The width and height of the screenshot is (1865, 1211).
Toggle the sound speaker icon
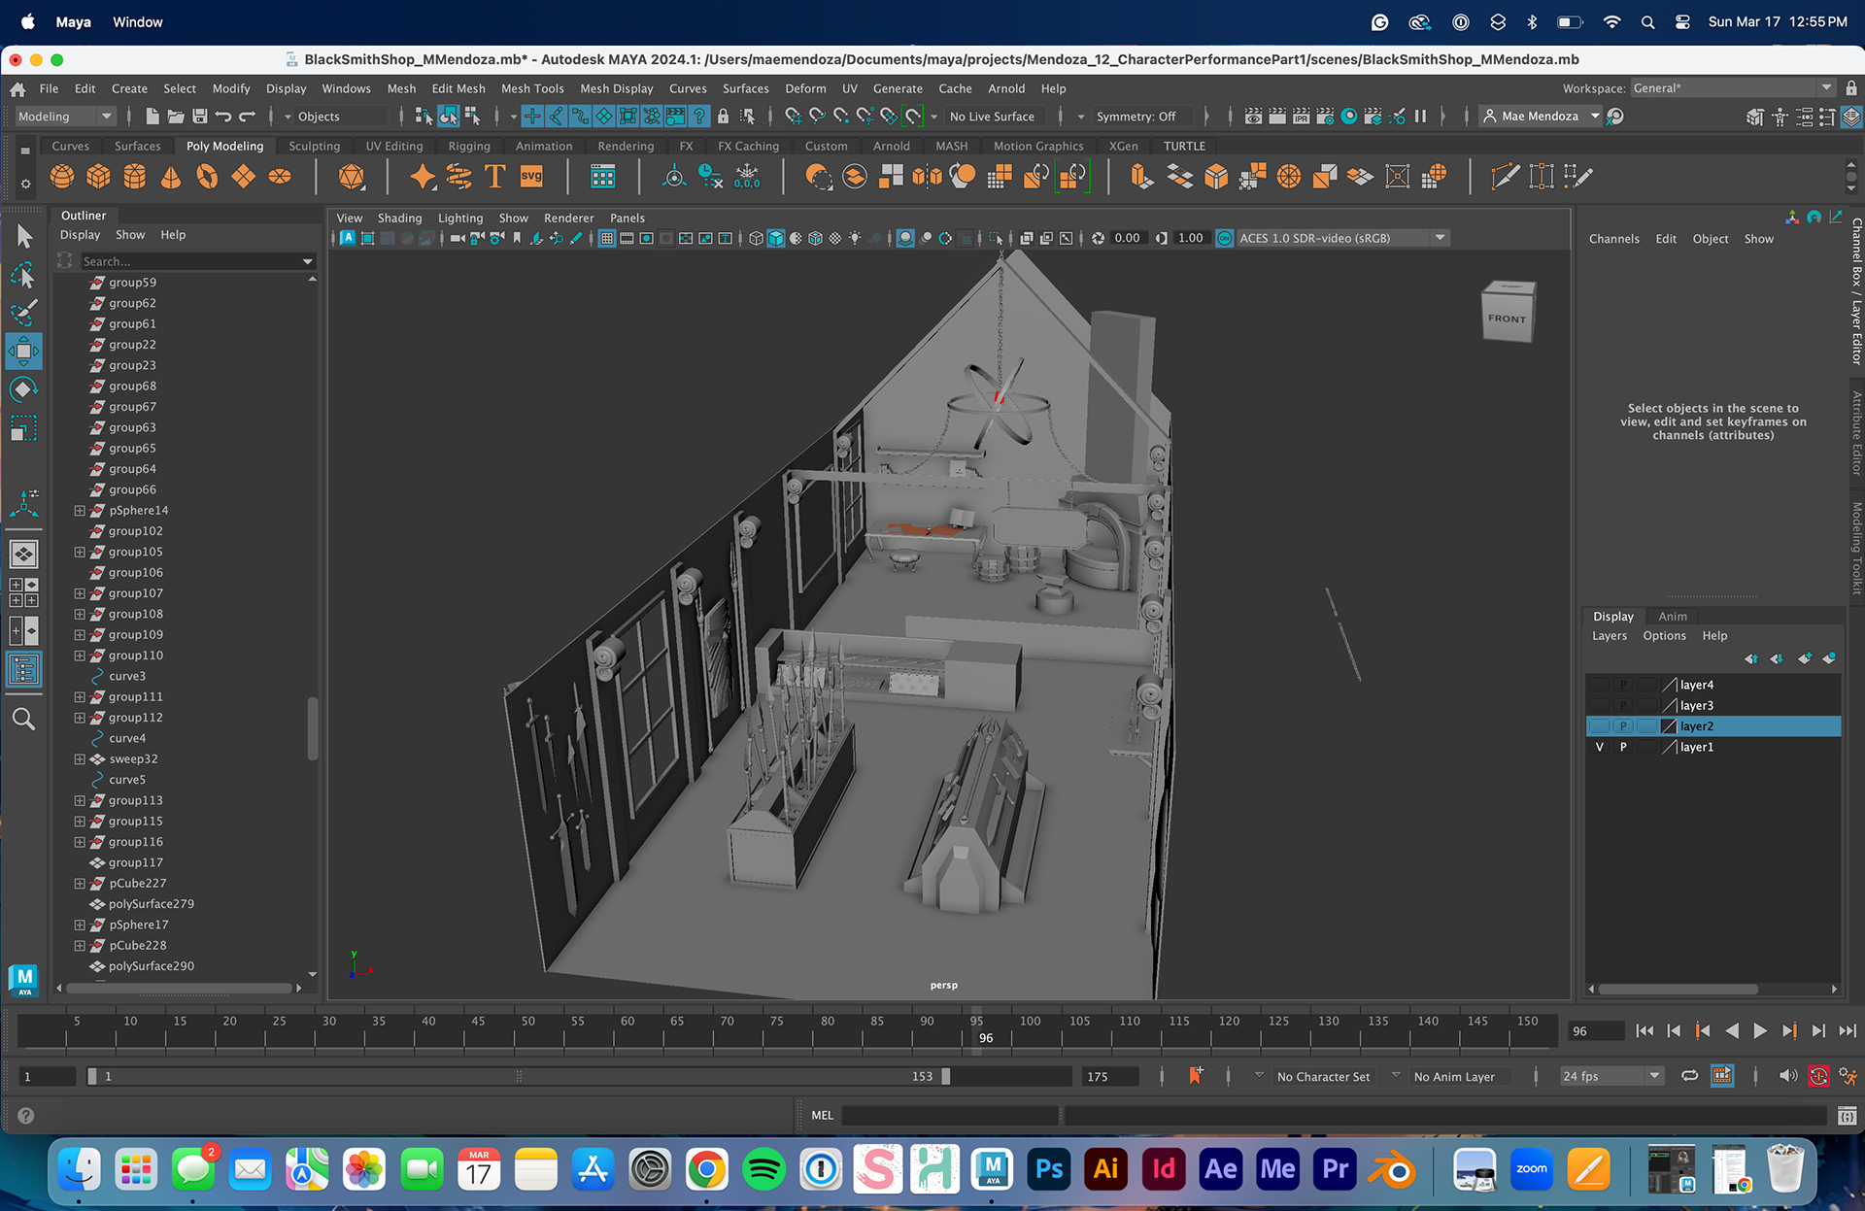click(x=1787, y=1076)
